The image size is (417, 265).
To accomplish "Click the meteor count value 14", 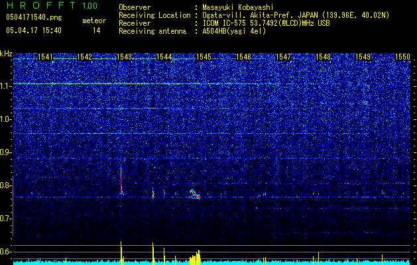I will click(x=96, y=30).
